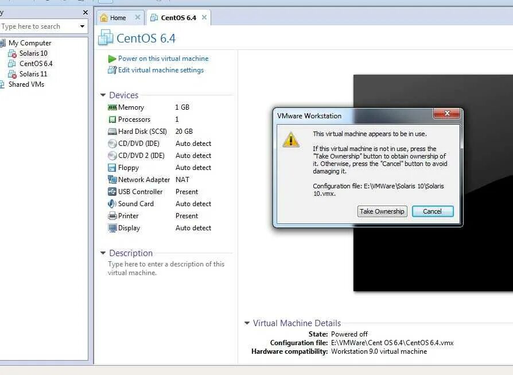Collapse the Virtual Machine Details section
The width and height of the screenshot is (513, 375).
[247, 323]
